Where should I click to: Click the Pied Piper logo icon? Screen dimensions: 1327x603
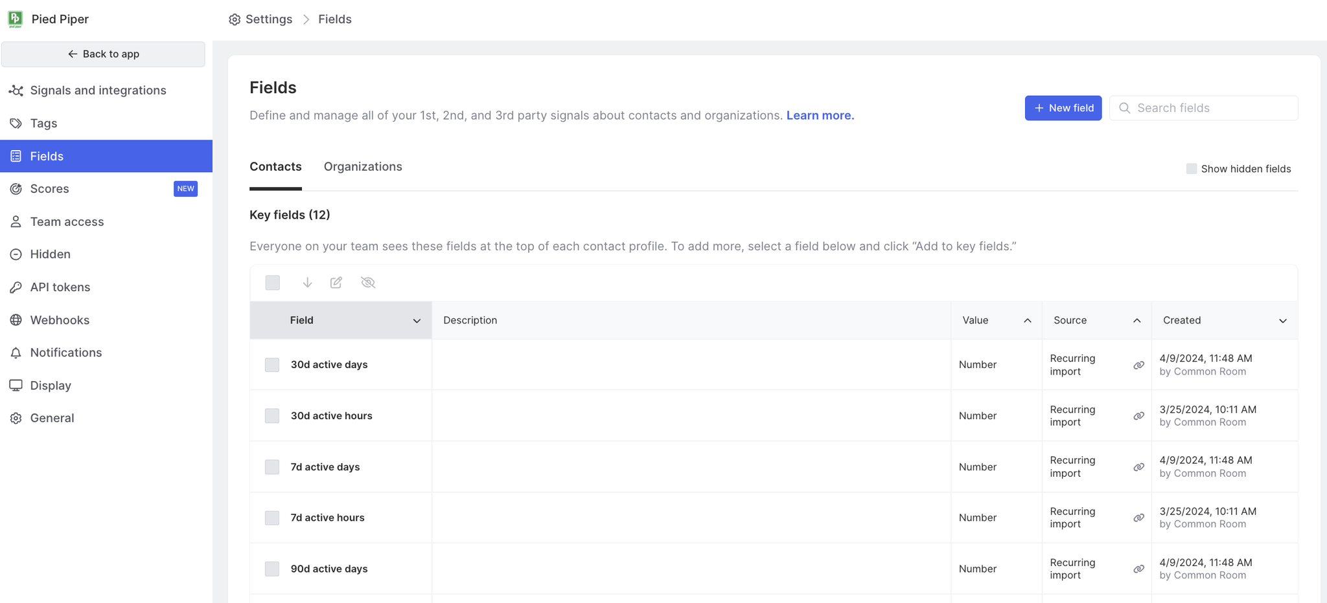tap(16, 19)
